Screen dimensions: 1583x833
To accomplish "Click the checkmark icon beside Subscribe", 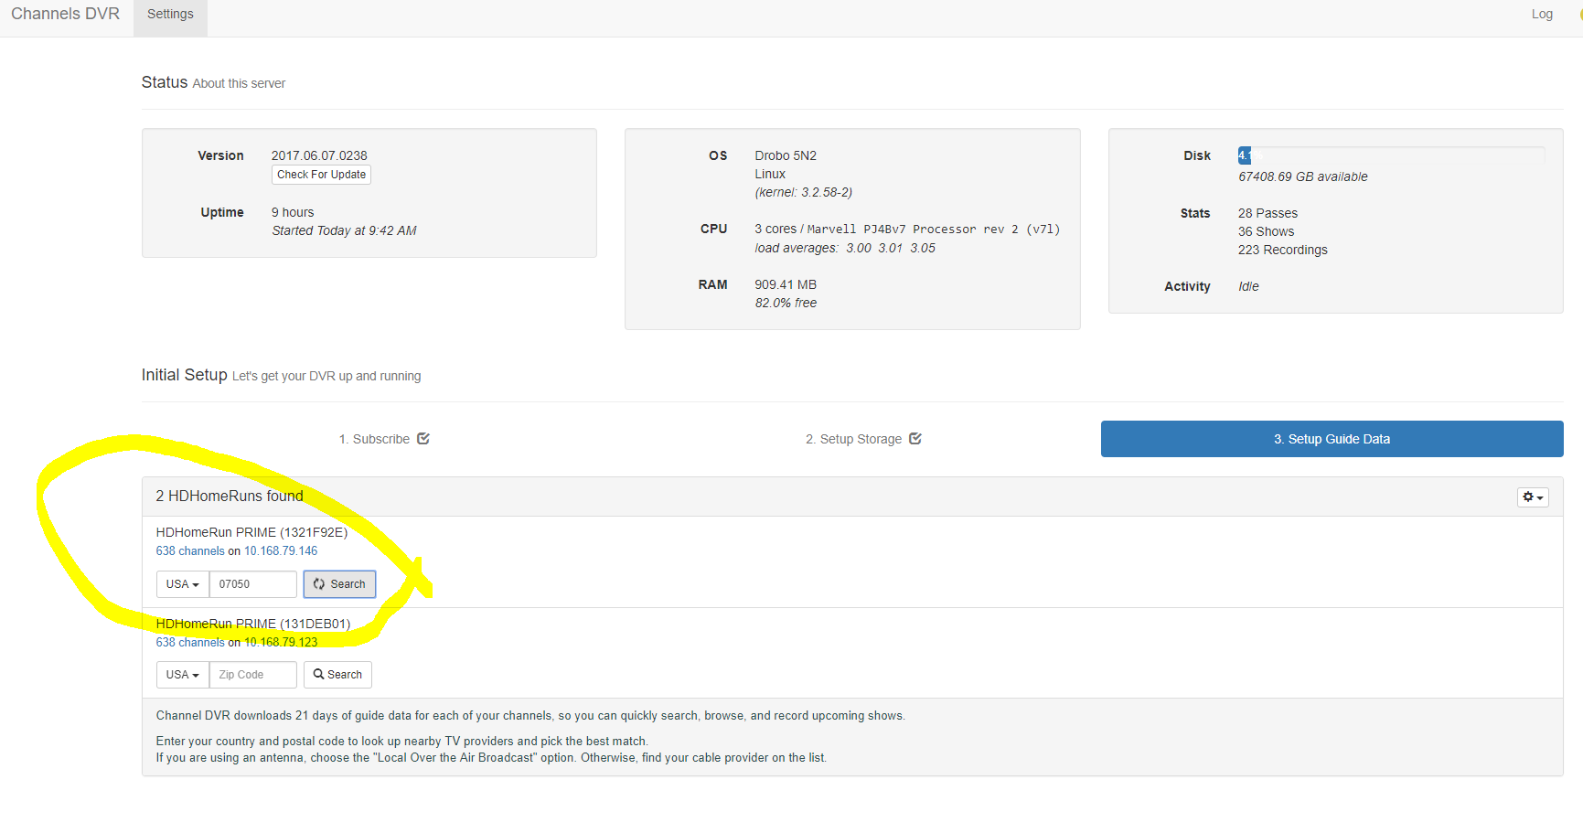I will [x=423, y=439].
